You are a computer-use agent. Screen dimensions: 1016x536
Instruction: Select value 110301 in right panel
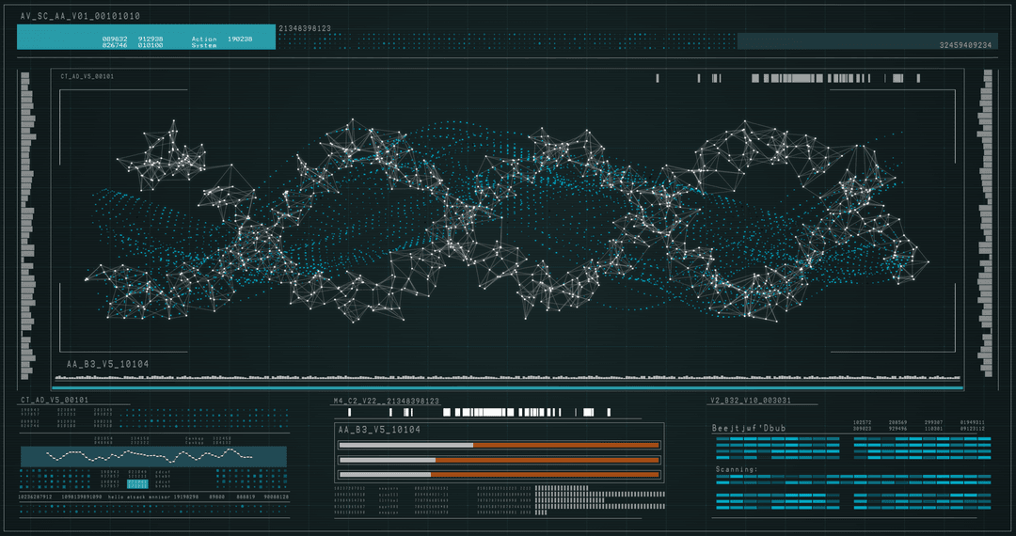tap(933, 429)
